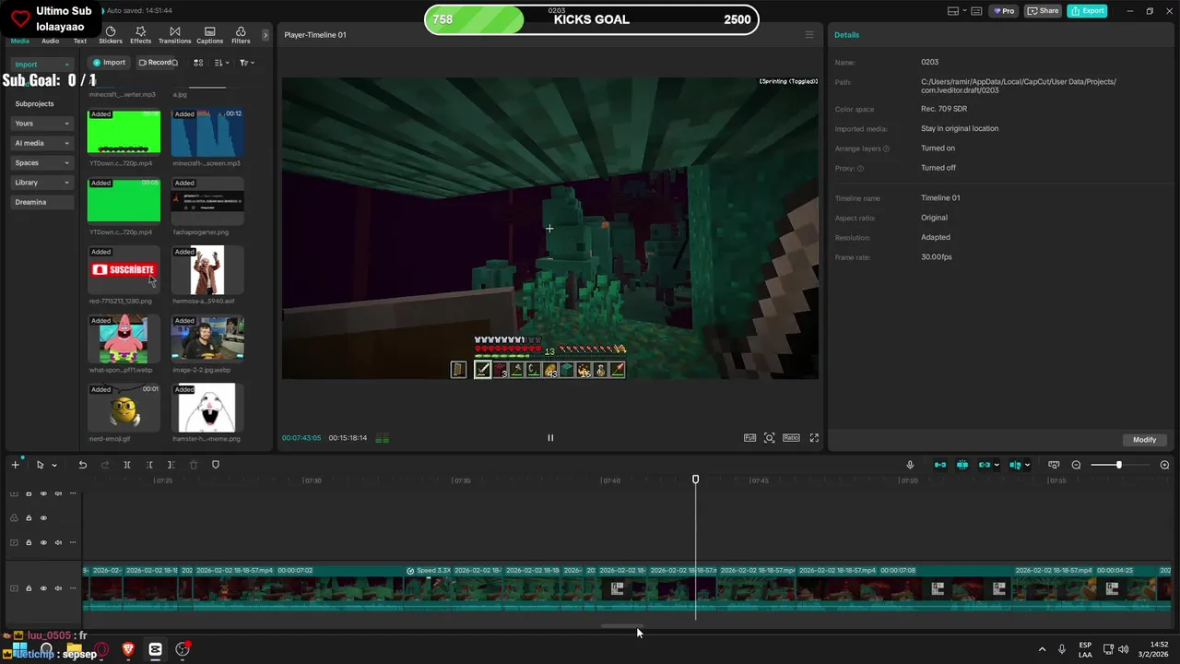The image size is (1180, 664).
Task: Take a snapshot of the preview frame
Action: click(770, 438)
